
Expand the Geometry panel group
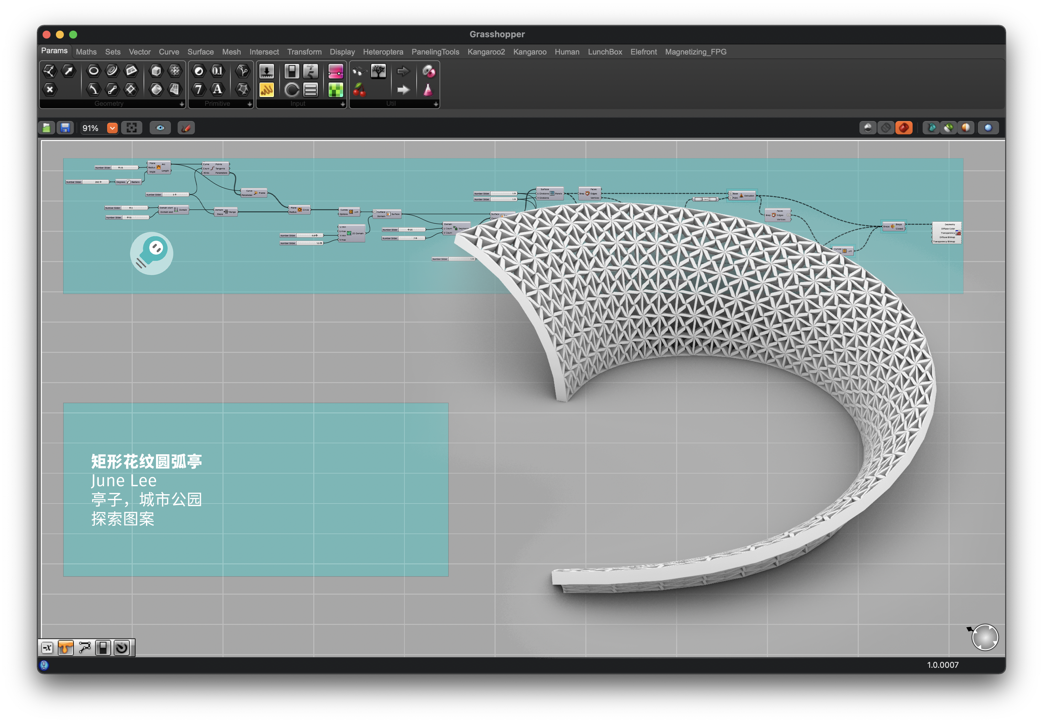[182, 104]
